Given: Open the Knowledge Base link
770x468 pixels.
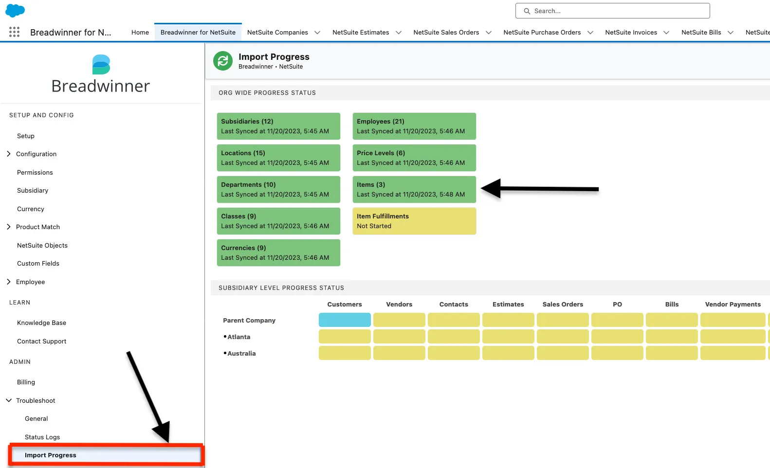Looking at the screenshot, I should coord(41,323).
